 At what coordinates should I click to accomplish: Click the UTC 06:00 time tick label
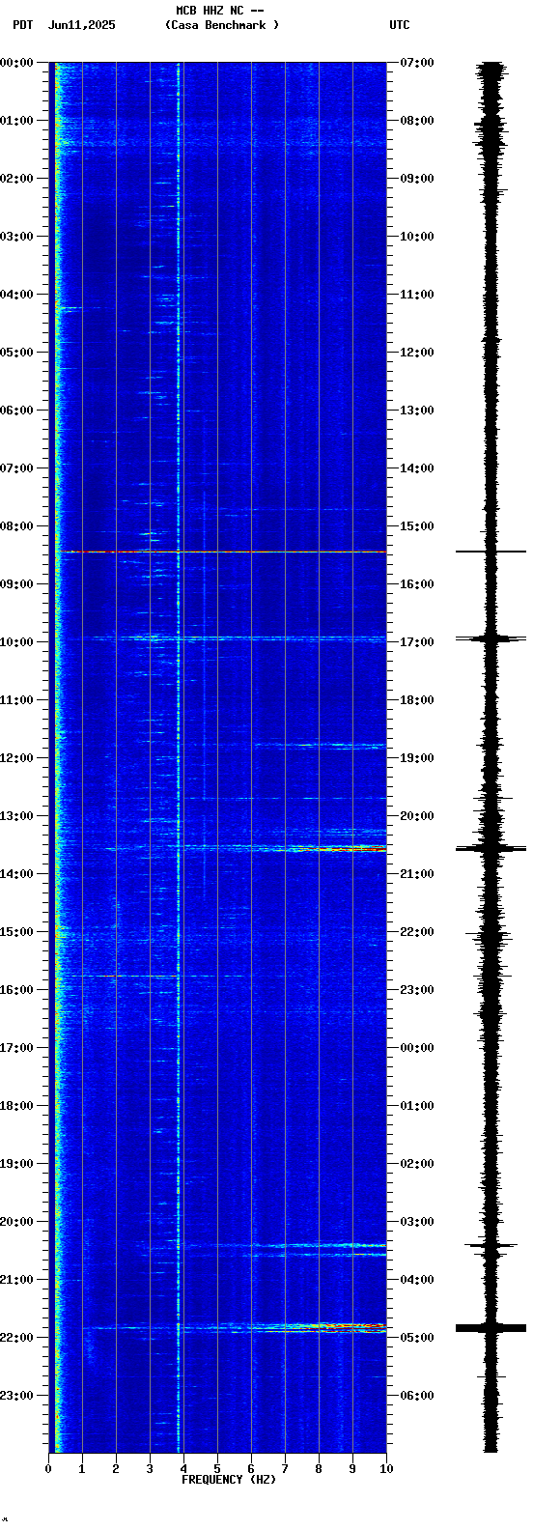pyautogui.click(x=417, y=1396)
